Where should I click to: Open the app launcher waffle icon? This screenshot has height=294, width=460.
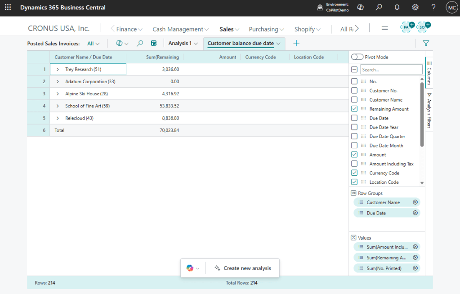(8, 8)
